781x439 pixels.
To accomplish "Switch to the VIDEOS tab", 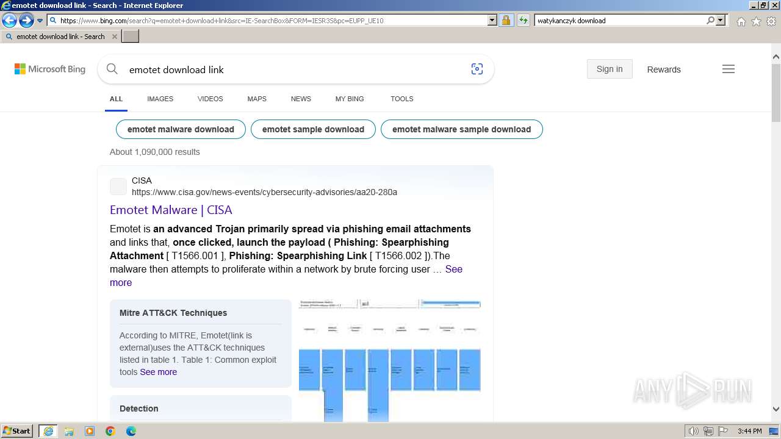I will click(x=210, y=99).
